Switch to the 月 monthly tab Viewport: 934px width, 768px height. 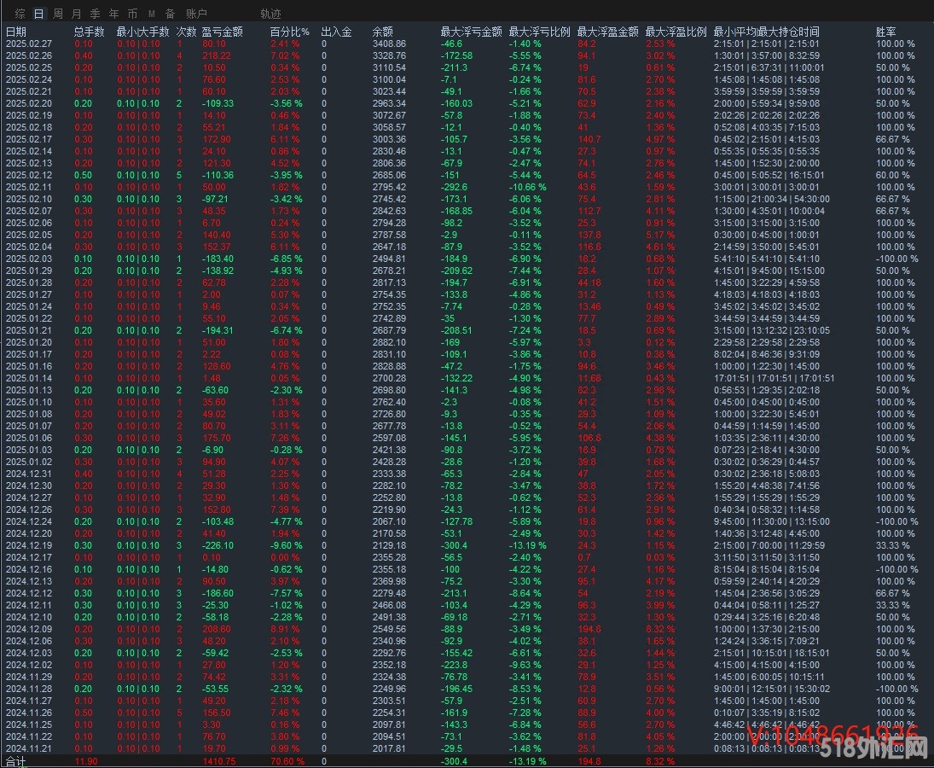coord(77,14)
